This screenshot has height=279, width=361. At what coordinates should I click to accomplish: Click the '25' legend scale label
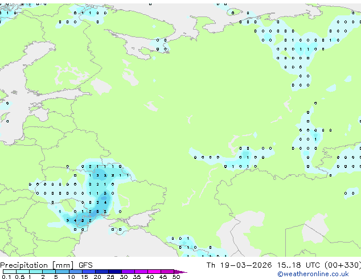[110, 277]
